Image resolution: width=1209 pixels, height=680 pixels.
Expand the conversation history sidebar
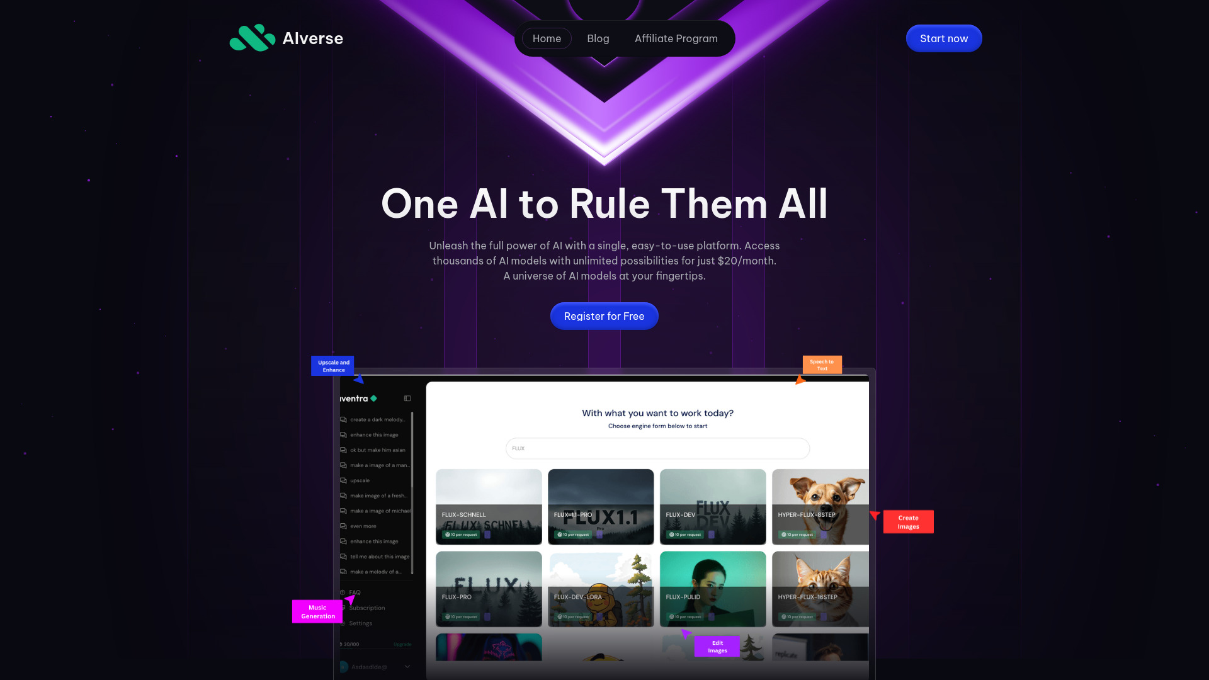point(407,398)
